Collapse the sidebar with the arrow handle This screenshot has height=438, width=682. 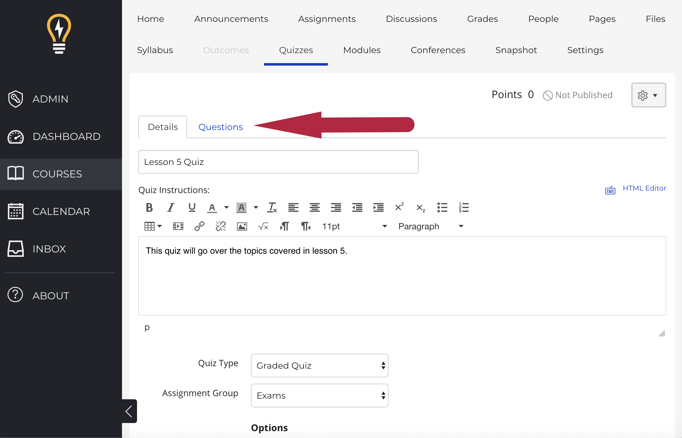pos(129,411)
